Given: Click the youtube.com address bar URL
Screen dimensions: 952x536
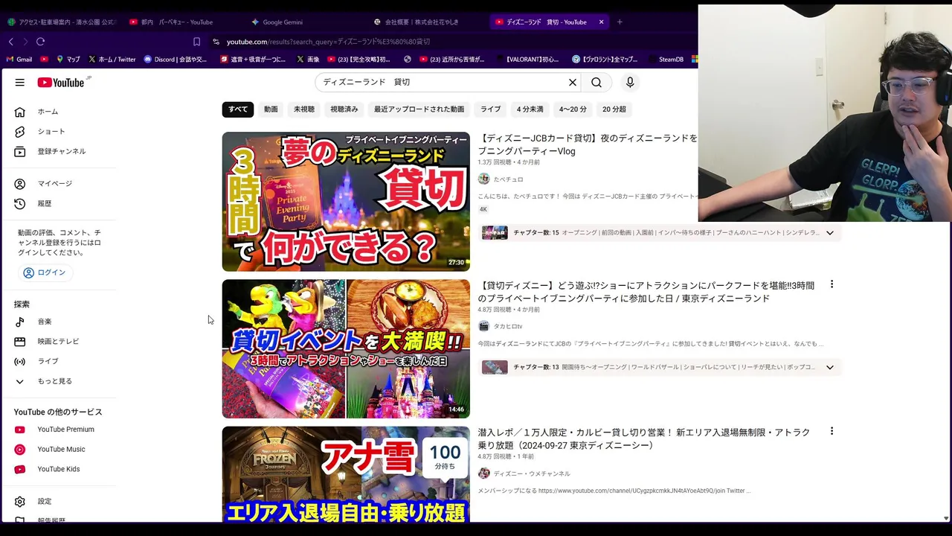Looking at the screenshot, I should [328, 42].
